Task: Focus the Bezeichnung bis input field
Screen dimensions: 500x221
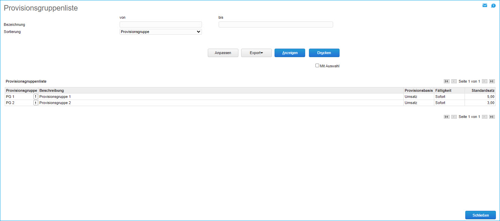Action: click(x=276, y=24)
